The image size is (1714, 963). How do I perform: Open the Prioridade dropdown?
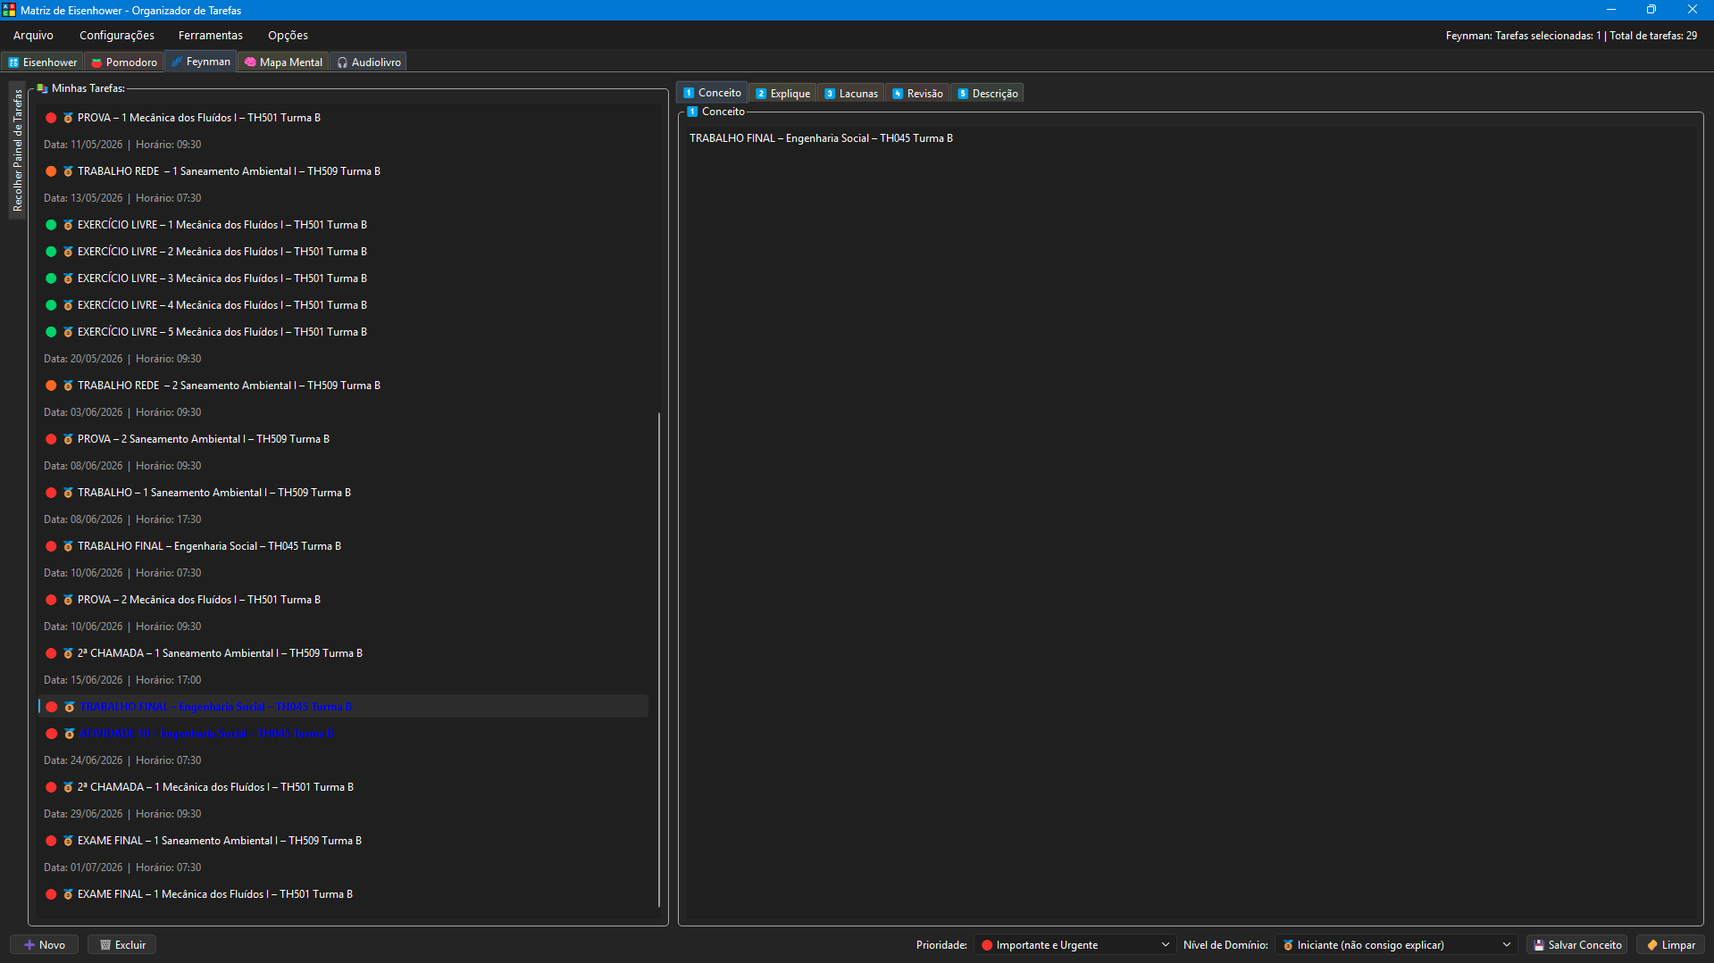(1075, 945)
